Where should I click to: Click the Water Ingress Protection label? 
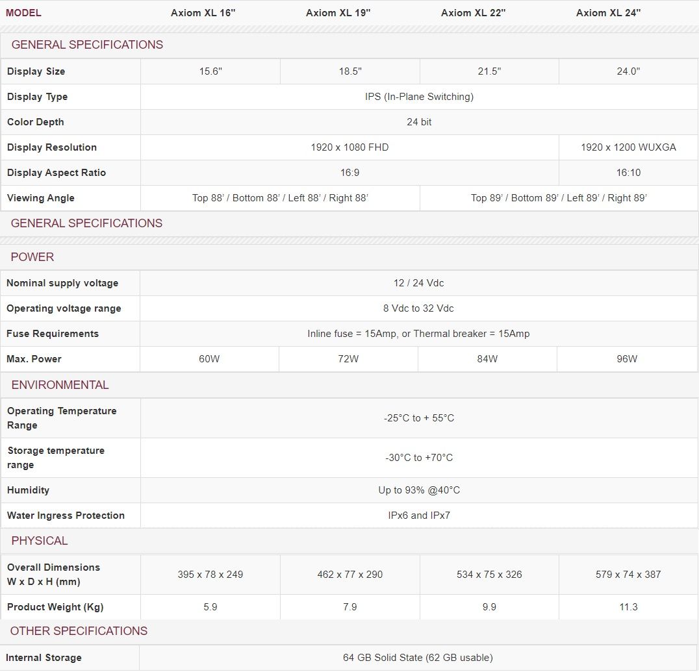[66, 516]
